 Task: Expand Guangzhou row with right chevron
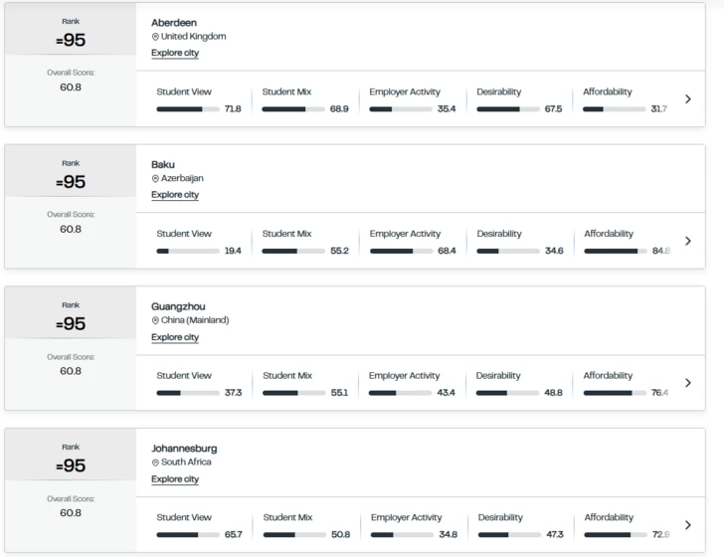688,382
